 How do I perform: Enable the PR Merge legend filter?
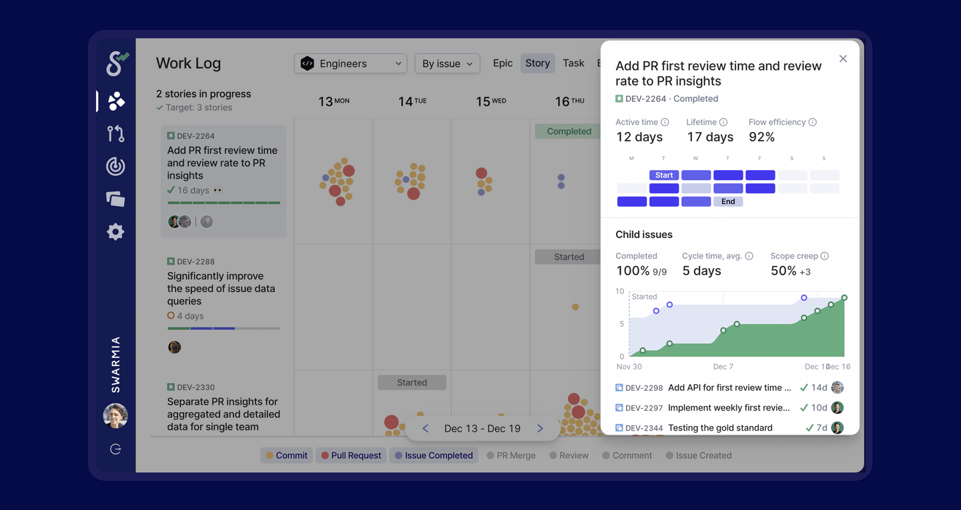click(511, 455)
